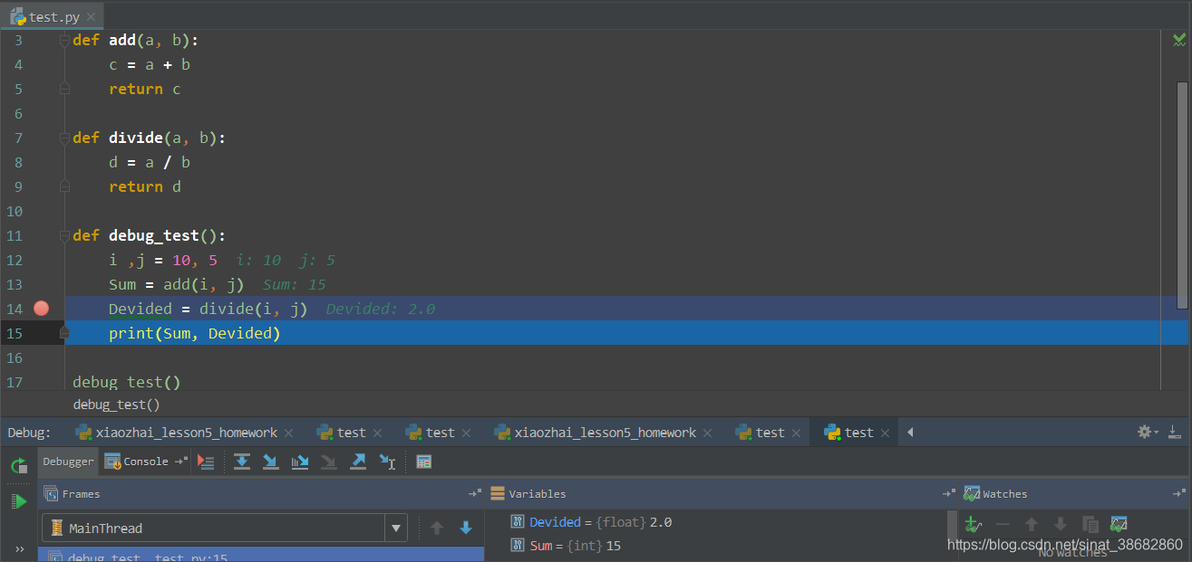Open Evaluate Expression calculator icon
1192x562 pixels.
click(x=423, y=462)
